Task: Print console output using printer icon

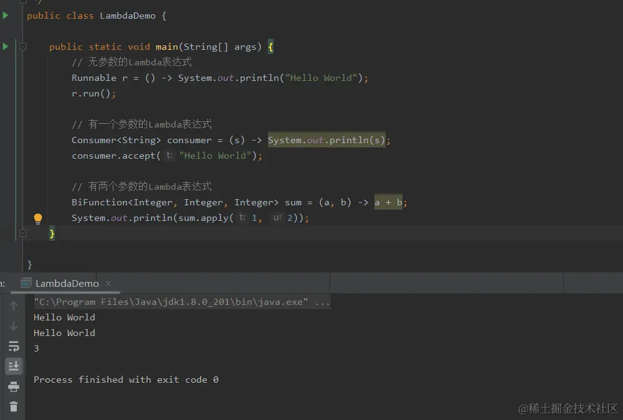Action: coord(14,386)
